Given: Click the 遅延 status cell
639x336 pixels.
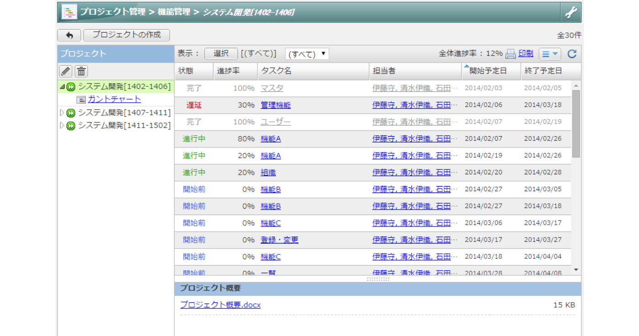Looking at the screenshot, I should (194, 105).
